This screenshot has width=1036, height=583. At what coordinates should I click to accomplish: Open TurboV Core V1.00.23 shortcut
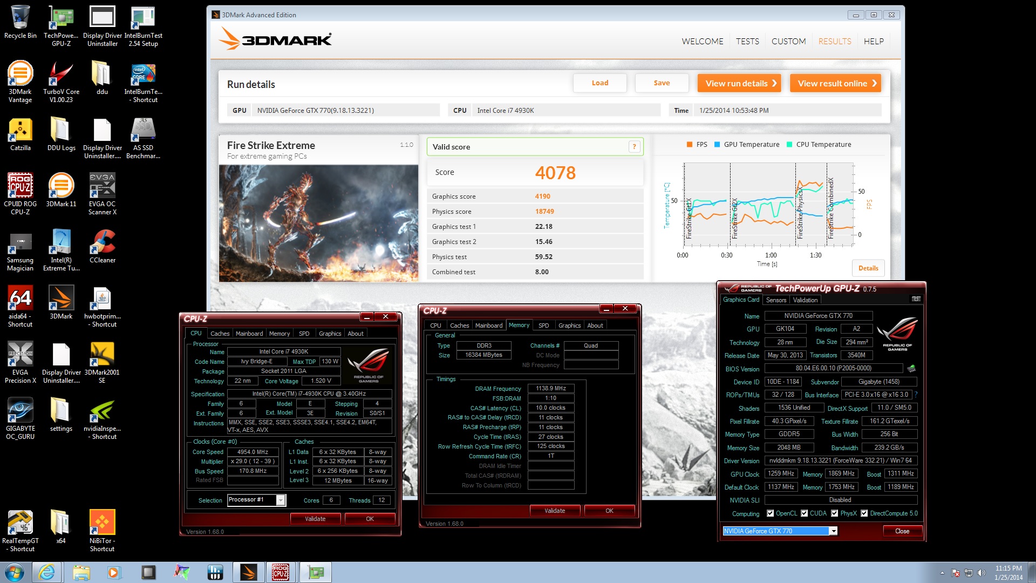pyautogui.click(x=61, y=82)
